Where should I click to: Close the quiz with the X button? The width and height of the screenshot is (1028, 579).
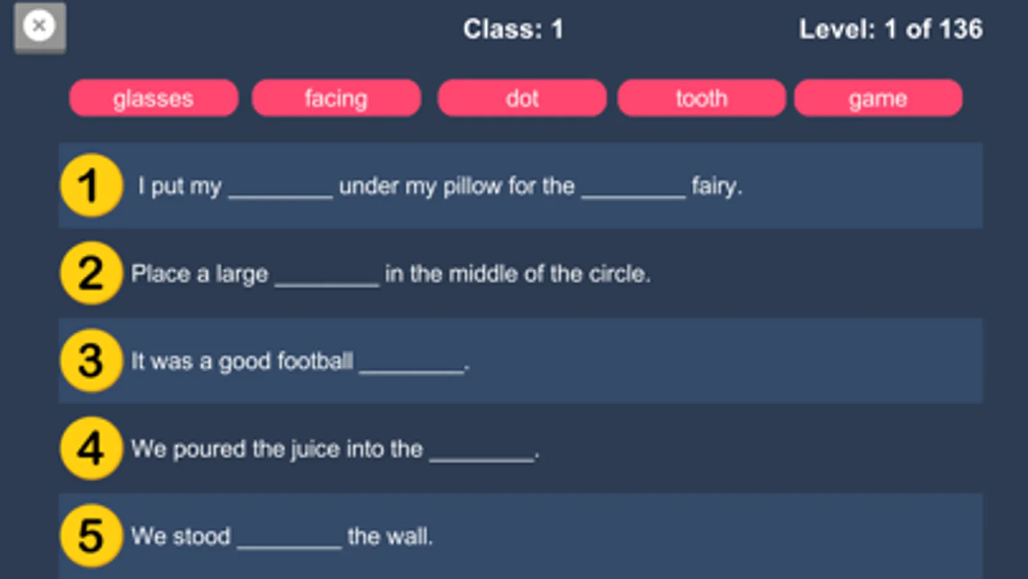(x=39, y=27)
